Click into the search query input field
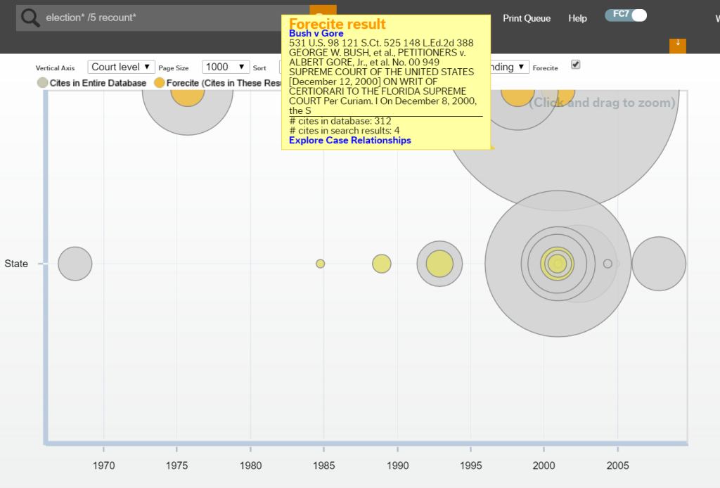The height and width of the screenshot is (488, 720). (x=162, y=18)
